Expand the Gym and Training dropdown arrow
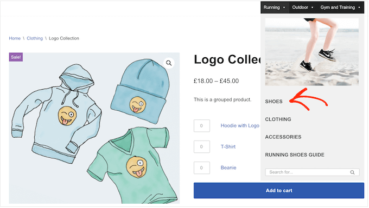 pos(359,8)
